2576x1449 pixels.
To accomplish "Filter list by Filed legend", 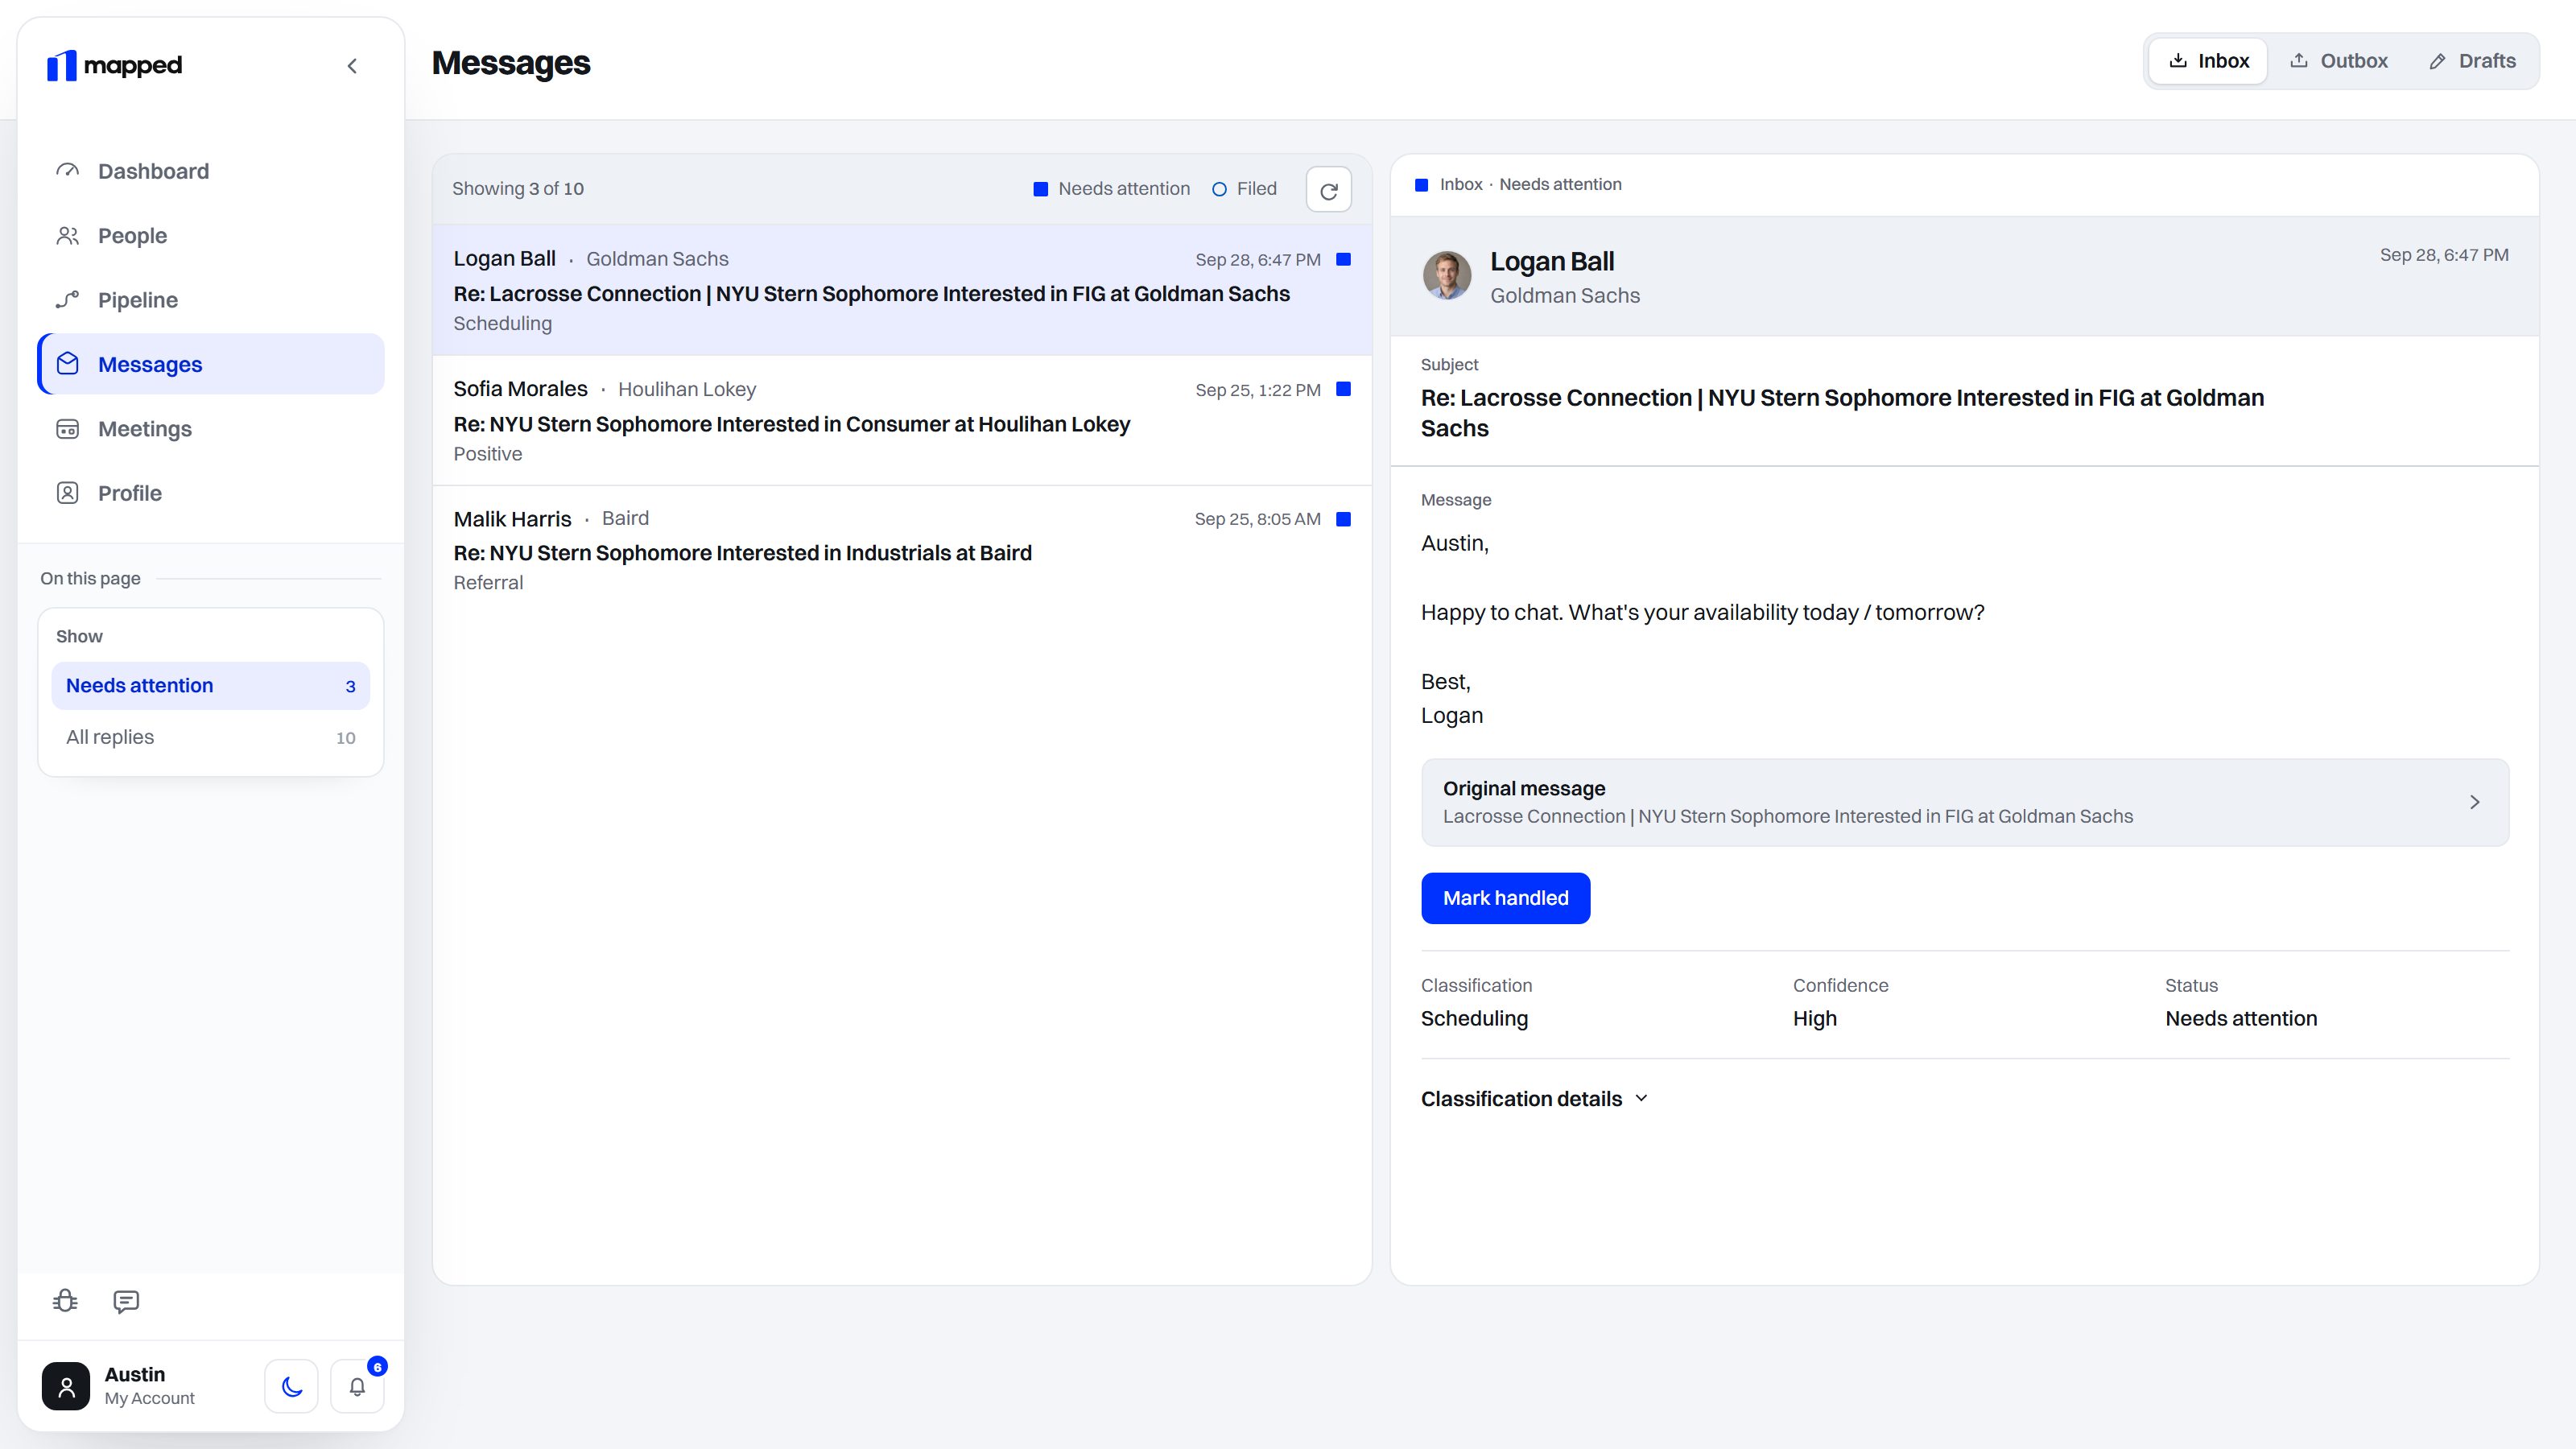I will point(1244,189).
